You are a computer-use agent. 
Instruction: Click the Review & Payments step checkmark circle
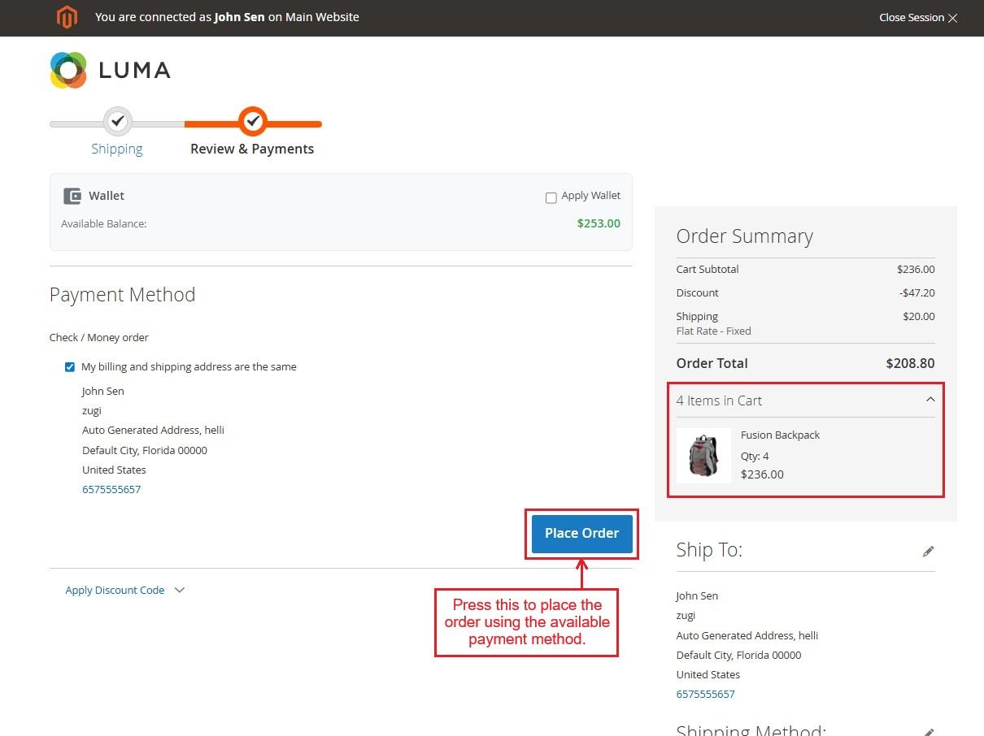click(253, 122)
